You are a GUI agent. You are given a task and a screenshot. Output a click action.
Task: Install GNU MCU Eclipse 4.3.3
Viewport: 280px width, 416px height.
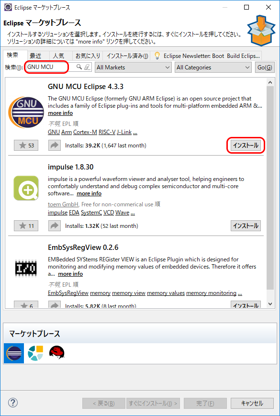246,146
